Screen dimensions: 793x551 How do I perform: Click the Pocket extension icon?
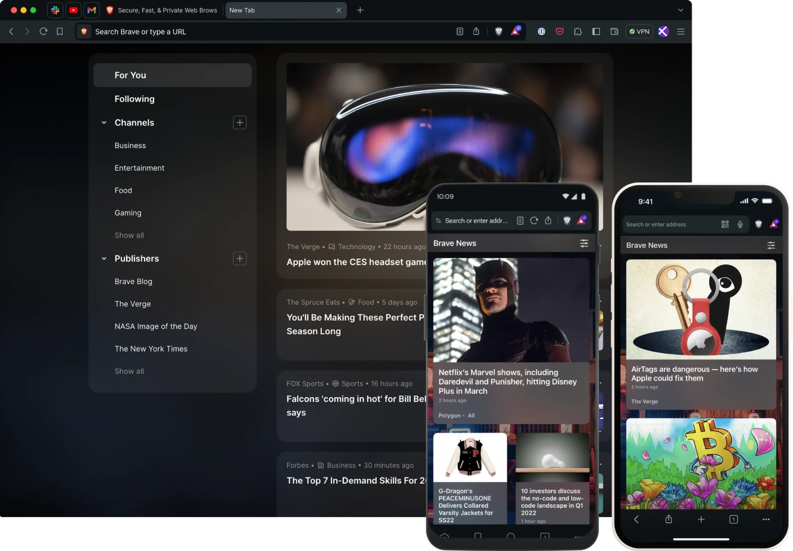pyautogui.click(x=560, y=31)
